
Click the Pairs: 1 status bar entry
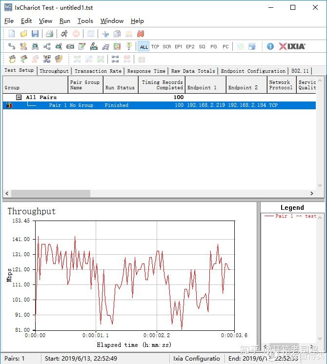click(x=15, y=358)
